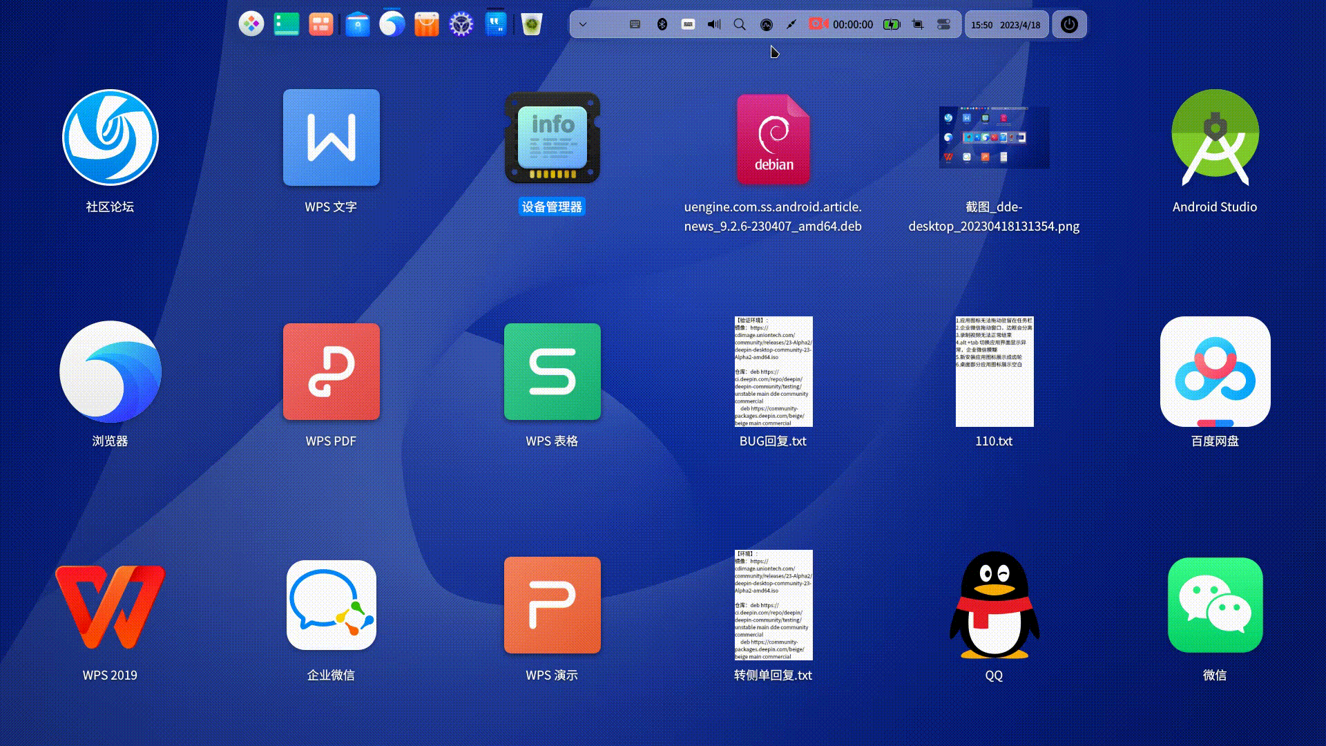Open the browser icon in the dock
The height and width of the screenshot is (746, 1326).
click(392, 24)
